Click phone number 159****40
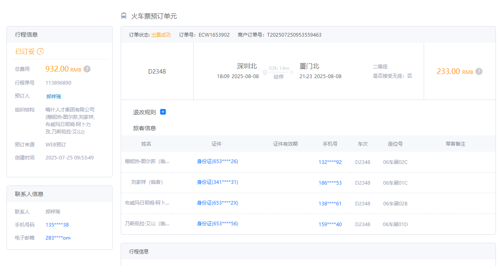 point(330,225)
